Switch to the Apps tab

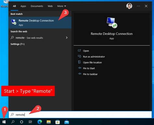coord(23,6)
